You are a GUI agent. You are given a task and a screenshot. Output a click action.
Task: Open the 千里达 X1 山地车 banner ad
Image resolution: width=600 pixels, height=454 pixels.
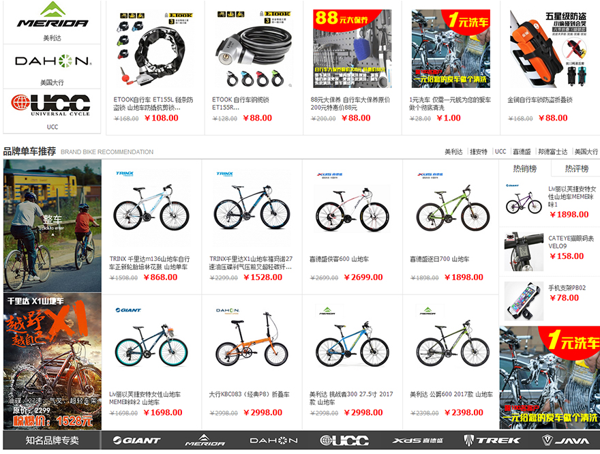(x=52, y=361)
